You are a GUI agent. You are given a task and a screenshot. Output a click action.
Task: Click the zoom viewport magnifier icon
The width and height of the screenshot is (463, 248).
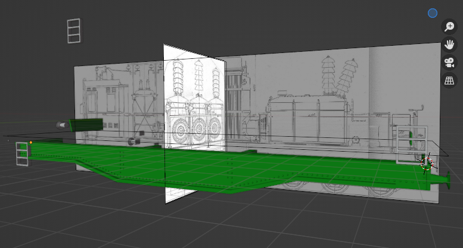click(449, 26)
